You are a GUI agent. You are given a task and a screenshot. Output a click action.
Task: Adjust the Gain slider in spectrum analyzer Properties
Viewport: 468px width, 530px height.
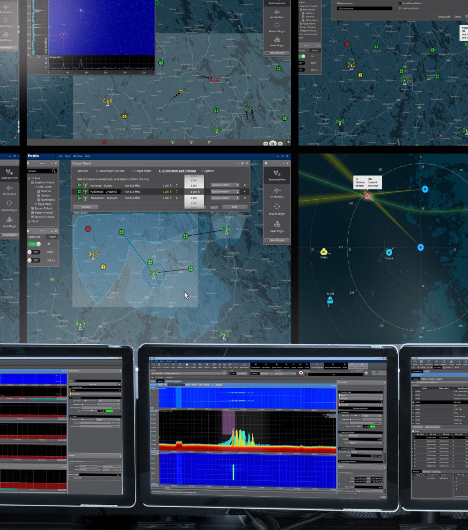point(355,427)
